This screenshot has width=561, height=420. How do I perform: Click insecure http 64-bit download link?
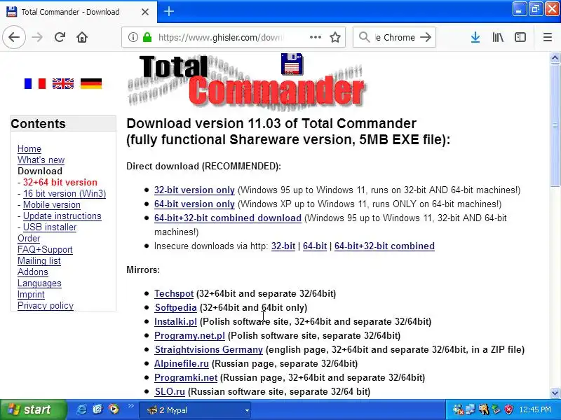click(315, 246)
